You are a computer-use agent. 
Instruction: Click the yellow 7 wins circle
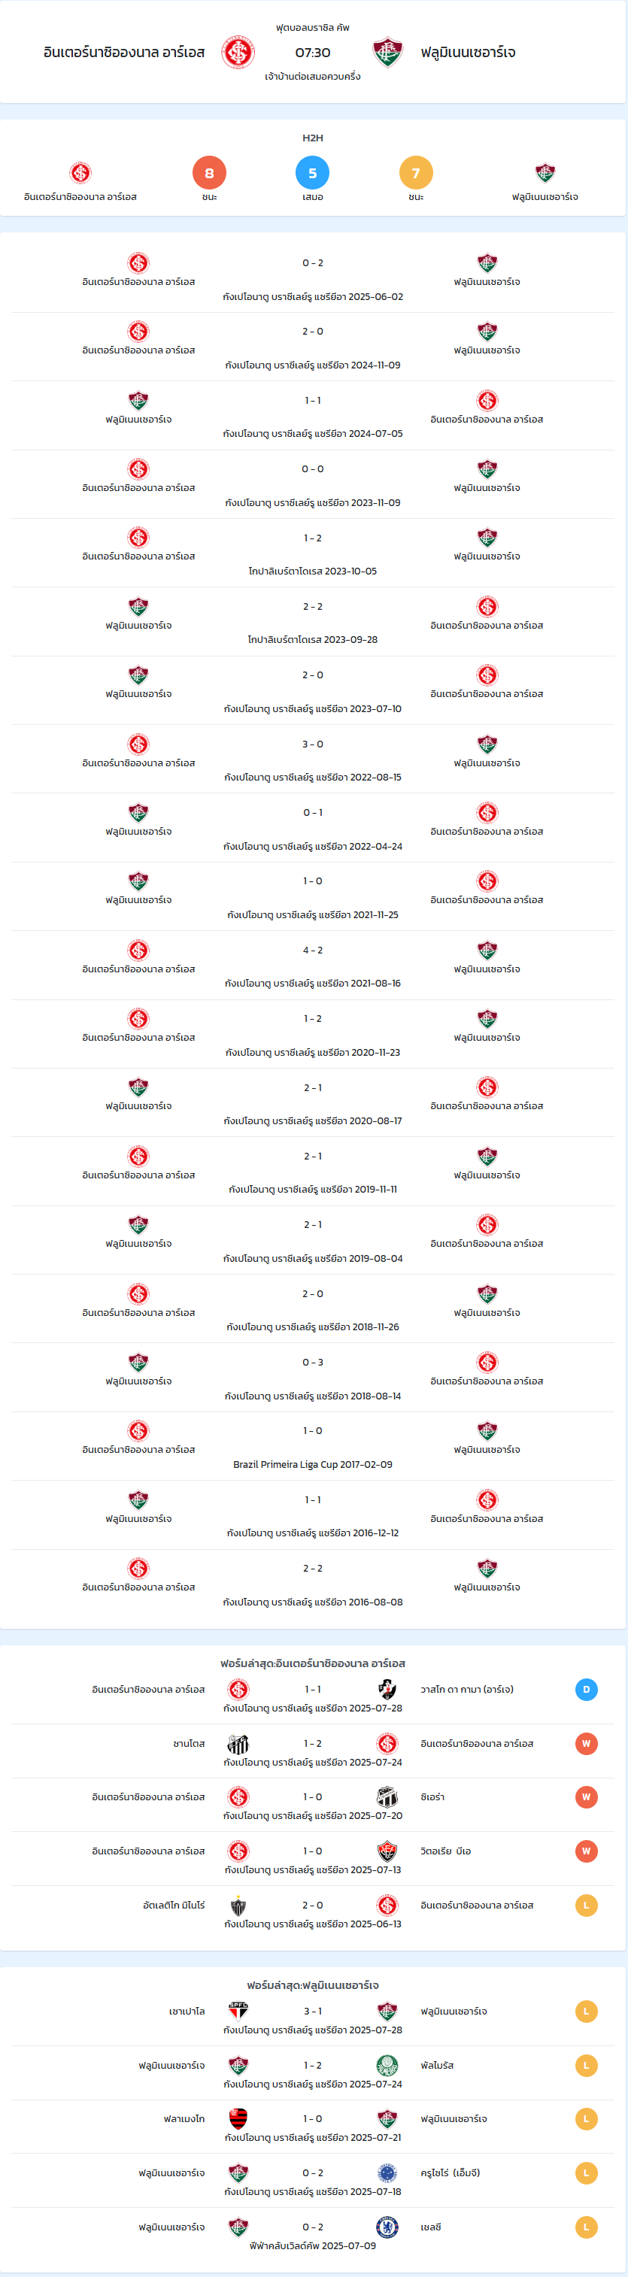[416, 173]
